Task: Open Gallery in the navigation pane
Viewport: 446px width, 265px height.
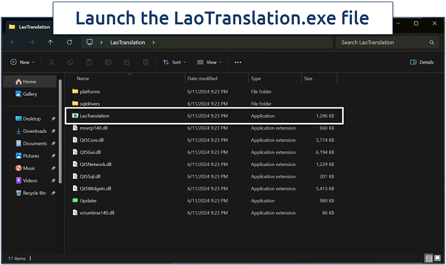Action: coord(30,94)
